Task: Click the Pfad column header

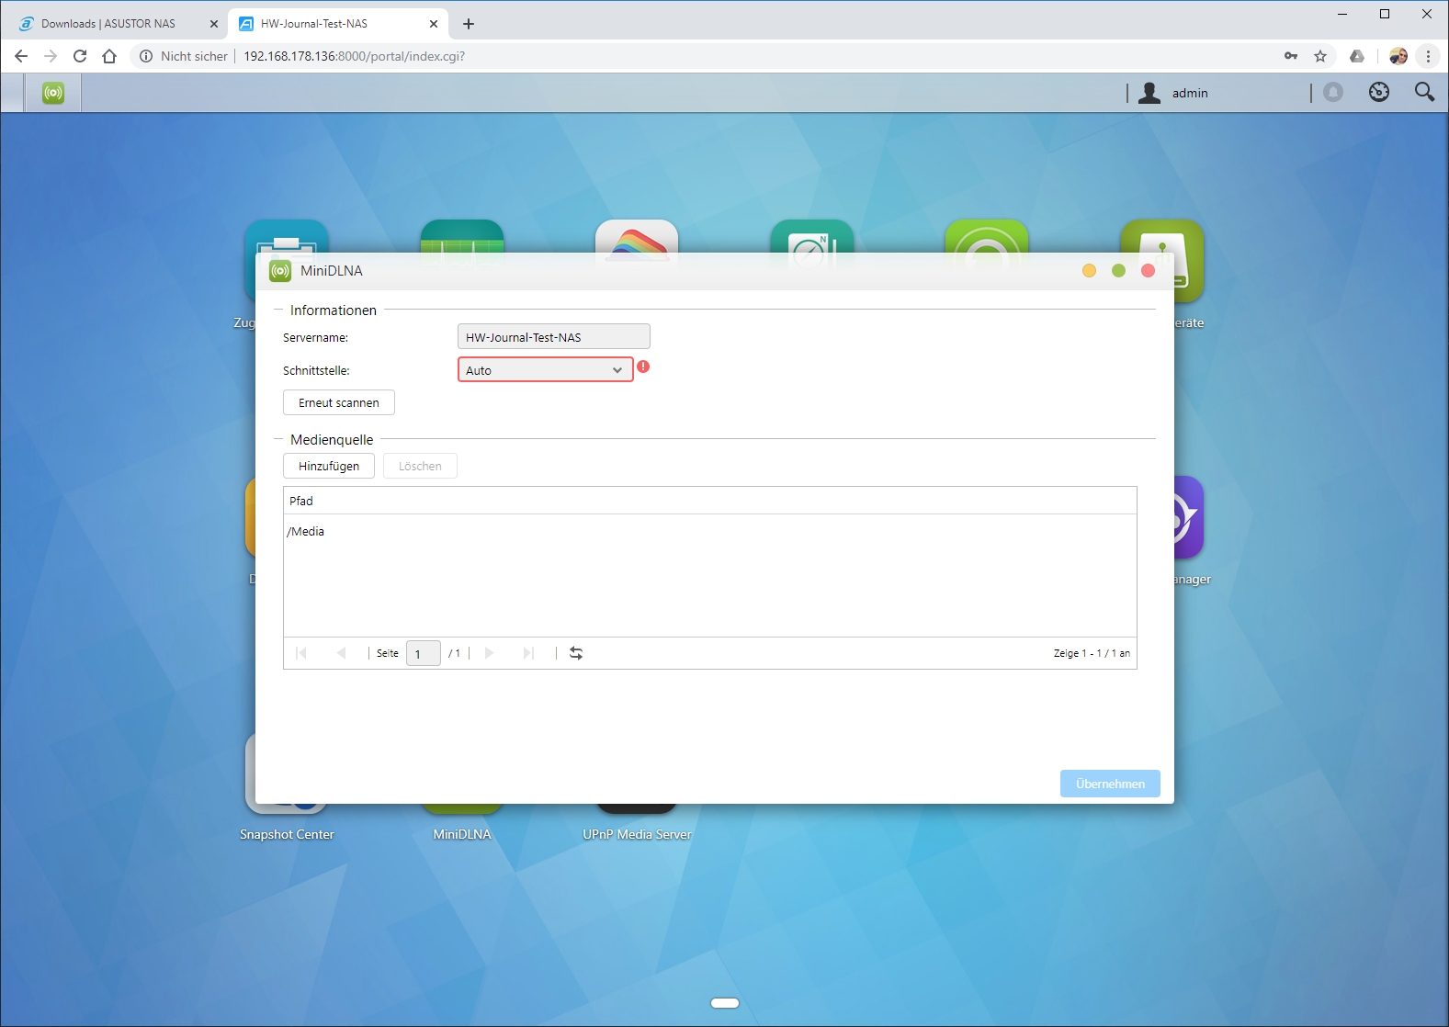Action: pos(710,501)
